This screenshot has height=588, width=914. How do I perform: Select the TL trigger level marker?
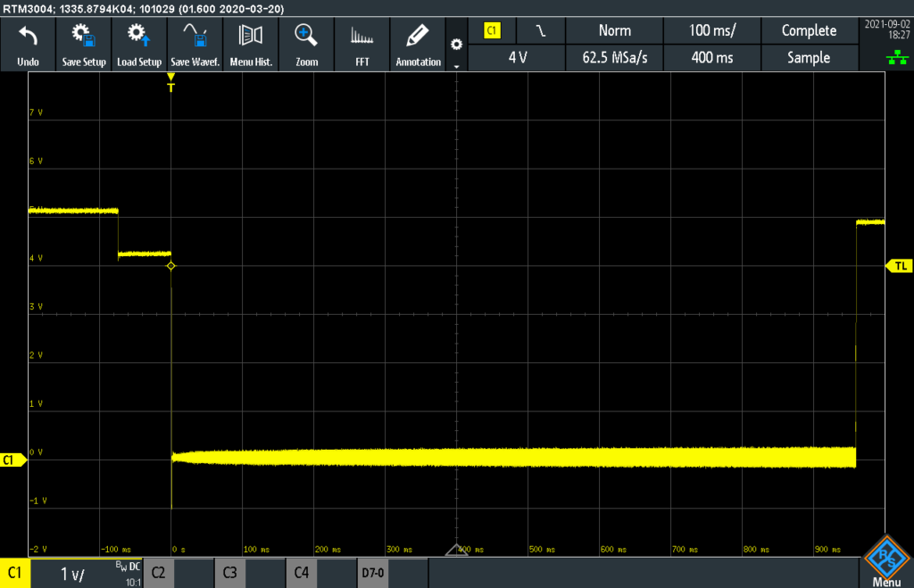pos(899,266)
